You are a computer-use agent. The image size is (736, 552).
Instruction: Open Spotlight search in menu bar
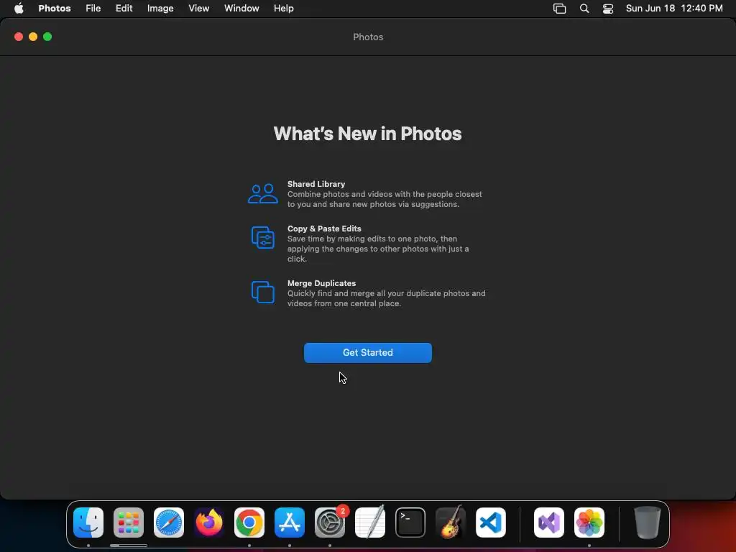point(584,9)
